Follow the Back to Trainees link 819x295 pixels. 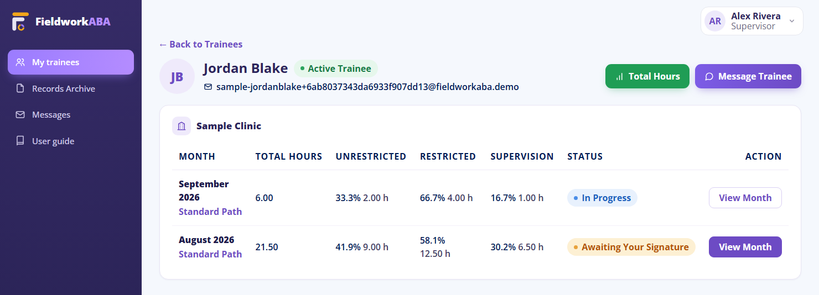201,44
